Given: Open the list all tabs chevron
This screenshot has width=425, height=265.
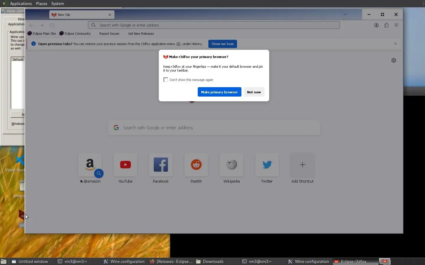Looking at the screenshot, I should pyautogui.click(x=345, y=14).
